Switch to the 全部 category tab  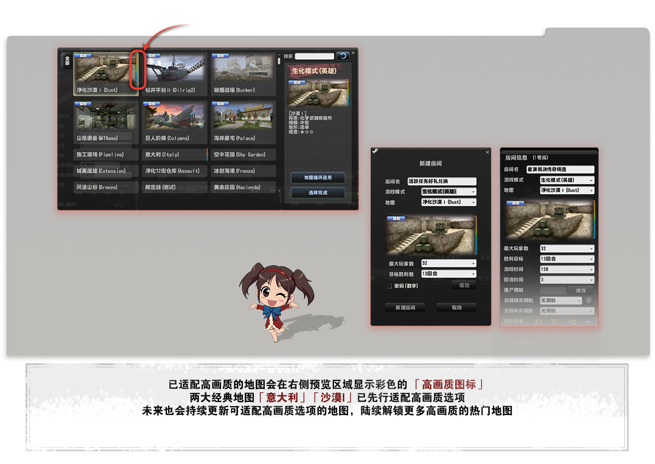click(67, 60)
